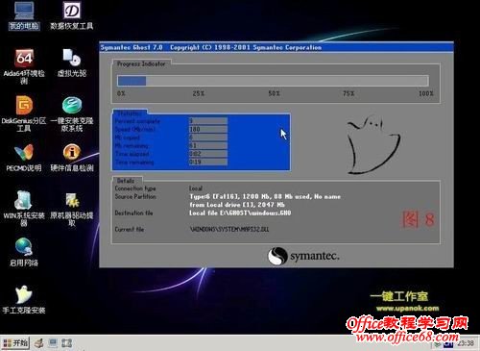Viewport: 480px width, 351px height.
Task: Click the Symantec logo in Ghost window
Action: (303, 256)
